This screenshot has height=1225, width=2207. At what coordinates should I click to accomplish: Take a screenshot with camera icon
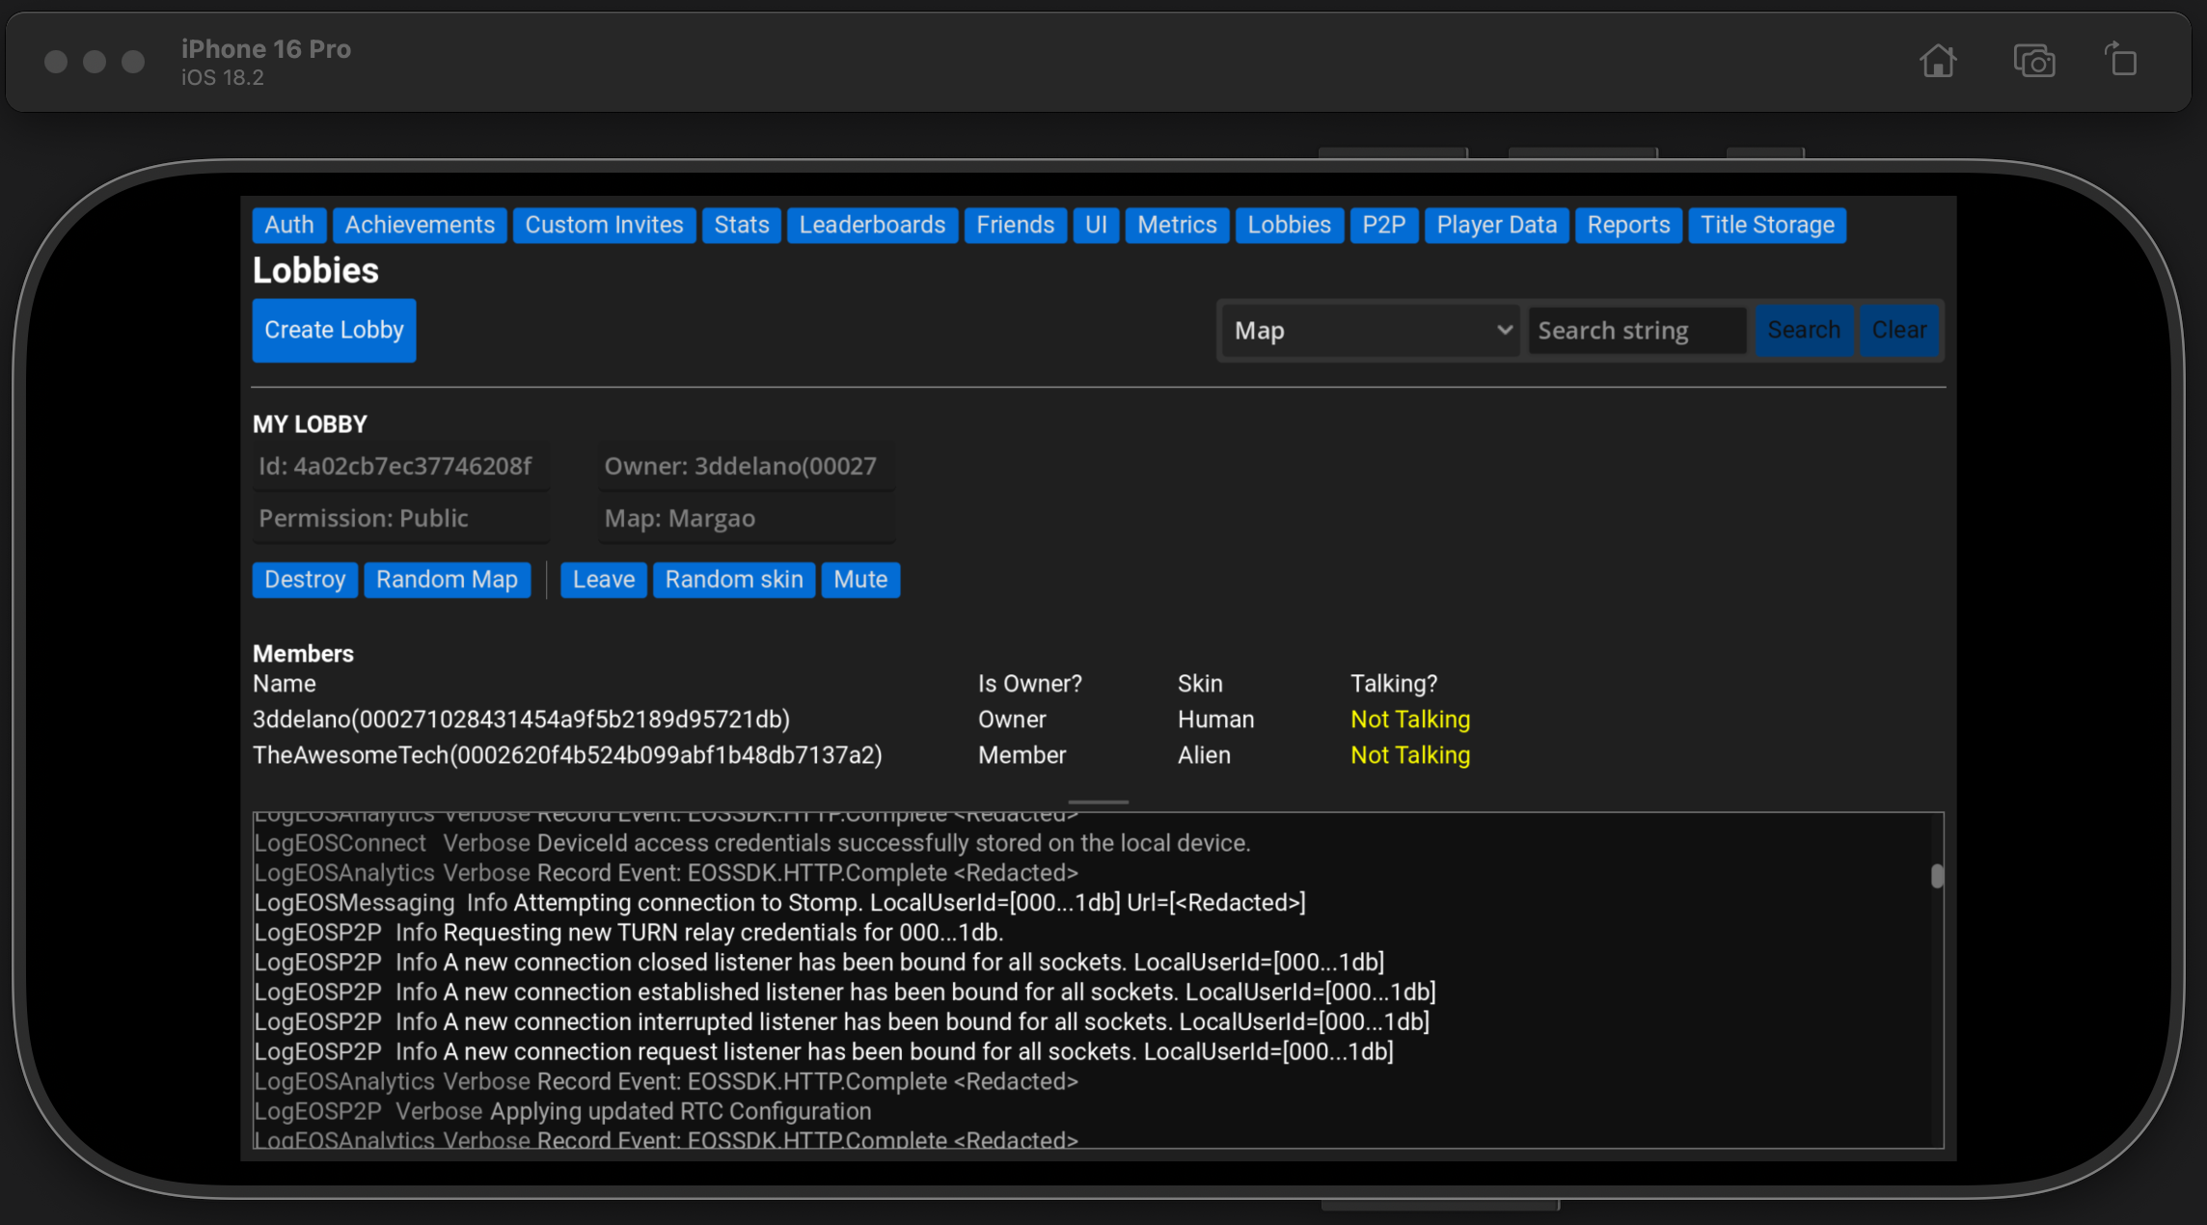2033,62
